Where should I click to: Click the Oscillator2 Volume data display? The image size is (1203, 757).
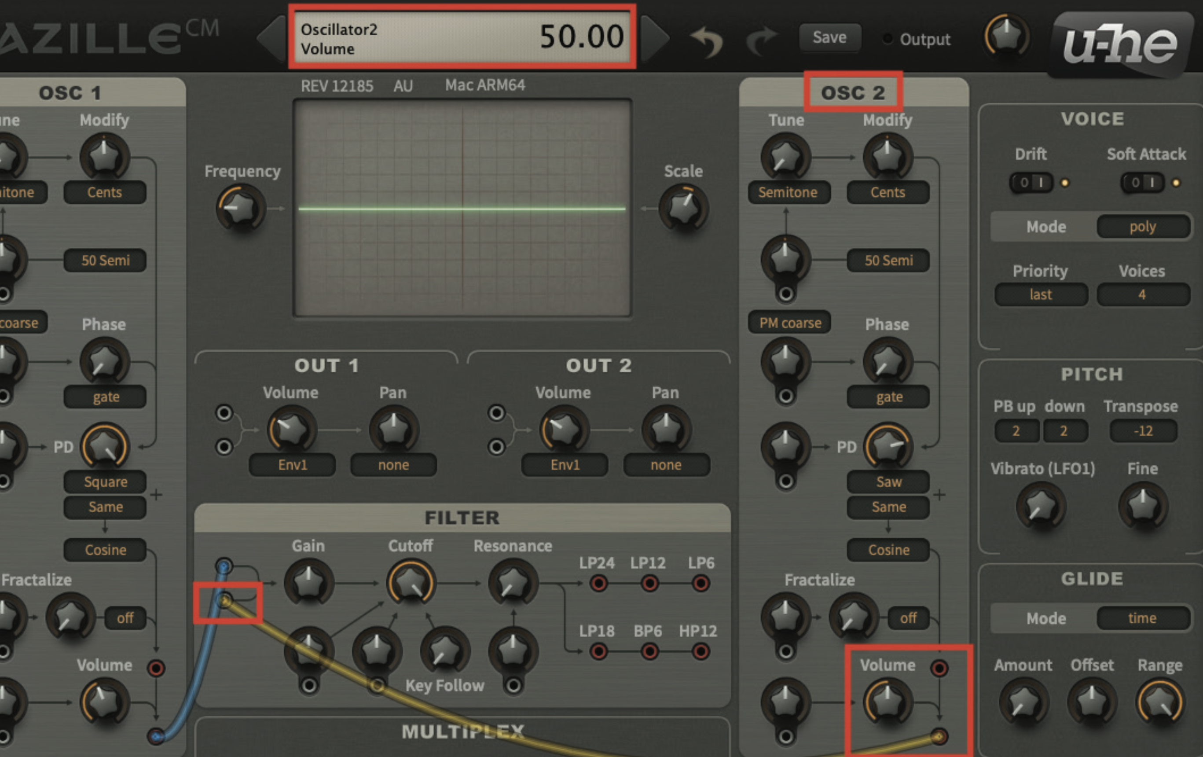tap(462, 37)
